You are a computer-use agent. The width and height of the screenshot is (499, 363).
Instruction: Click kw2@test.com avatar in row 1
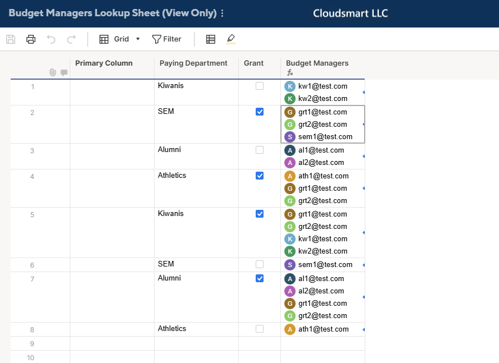click(290, 99)
